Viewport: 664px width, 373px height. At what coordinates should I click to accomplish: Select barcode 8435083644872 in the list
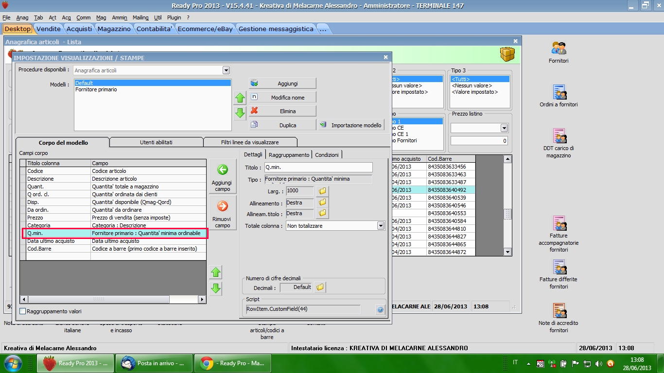pos(447,252)
